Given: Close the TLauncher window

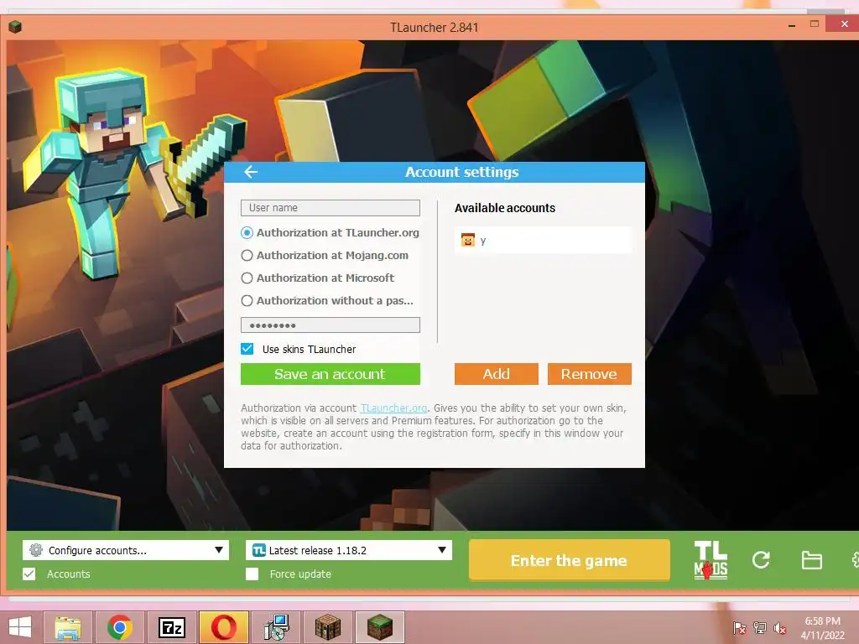Looking at the screenshot, I should 844,24.
